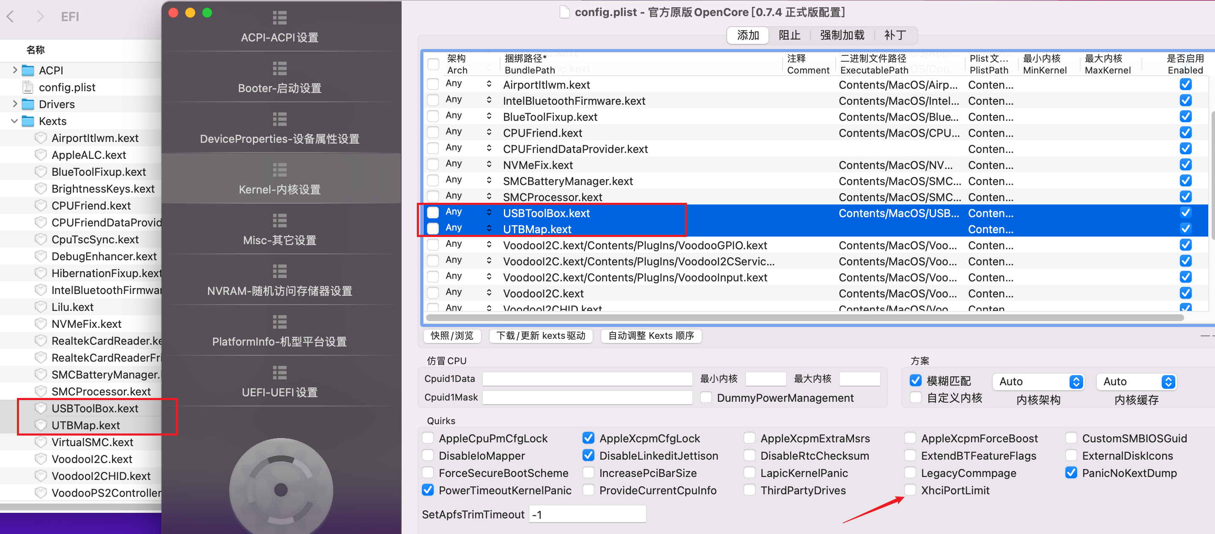Screen dimensions: 1215x534
Task: Open the 内核缓存 Auto dropdown
Action: [x=1137, y=381]
